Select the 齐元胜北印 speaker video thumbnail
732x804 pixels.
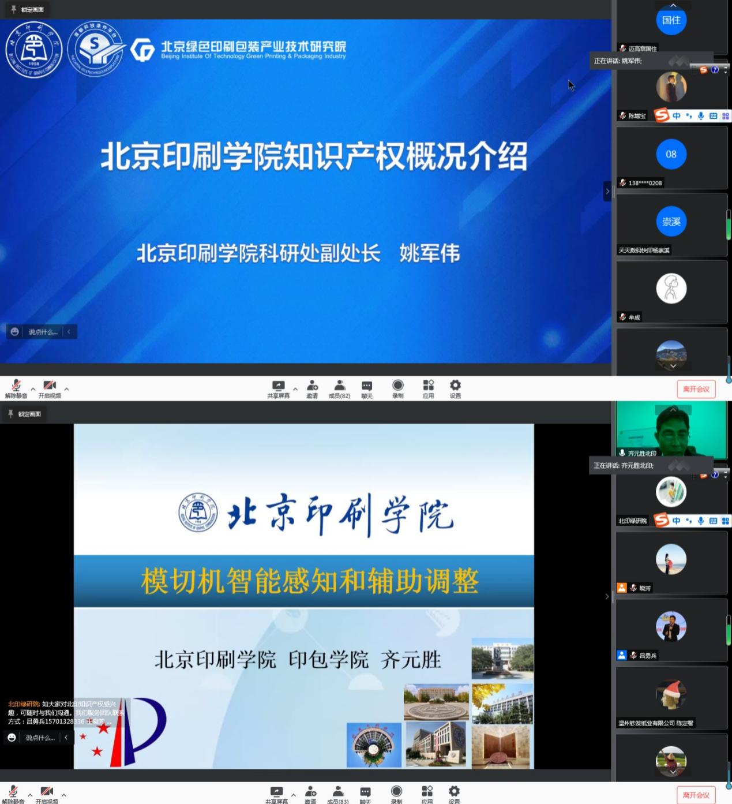coord(671,429)
